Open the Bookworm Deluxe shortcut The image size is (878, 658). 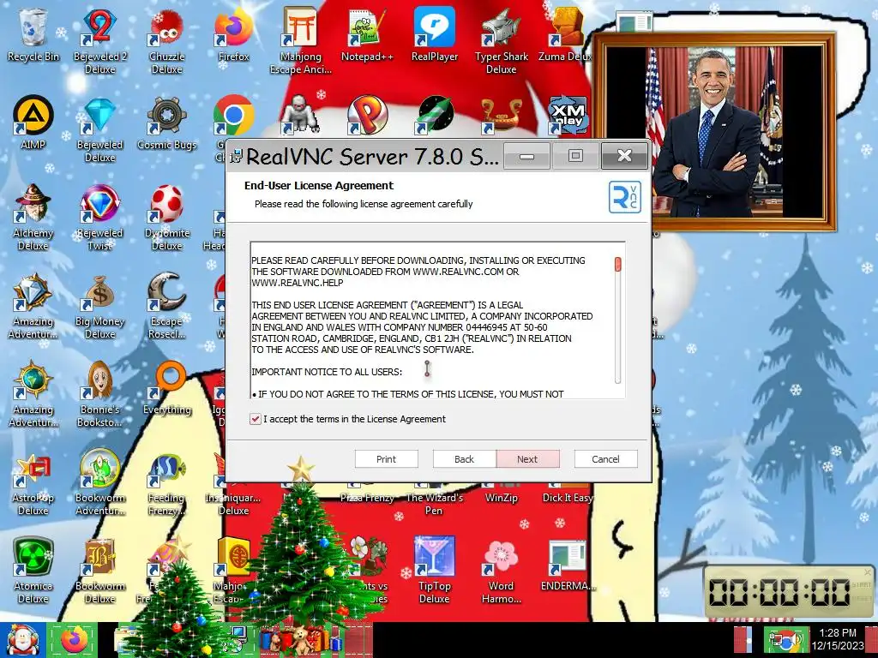[99, 571]
